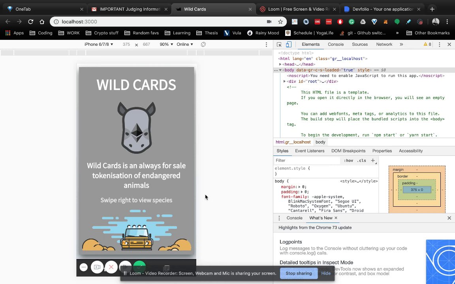Expand the div id root node
Viewport: 455px width, 284px height.
(285, 81)
